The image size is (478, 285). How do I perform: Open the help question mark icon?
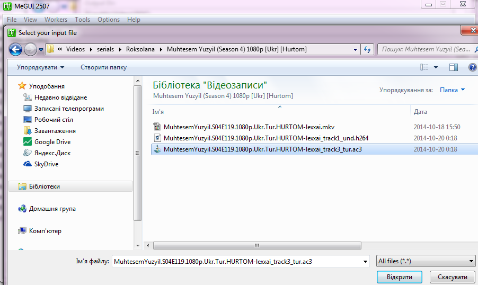(x=472, y=67)
